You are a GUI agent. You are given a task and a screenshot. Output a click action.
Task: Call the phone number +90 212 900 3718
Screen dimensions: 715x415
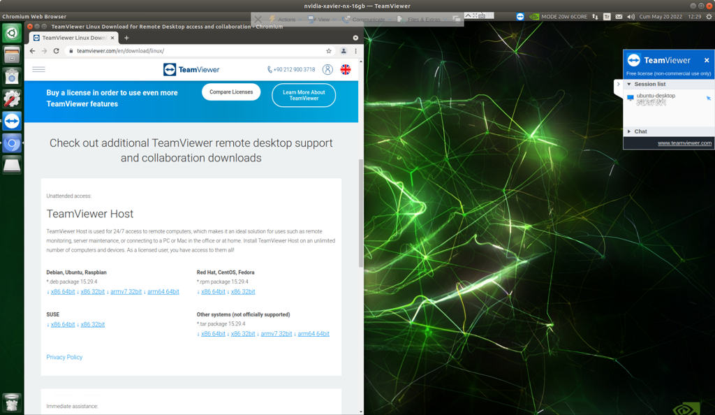coord(291,69)
